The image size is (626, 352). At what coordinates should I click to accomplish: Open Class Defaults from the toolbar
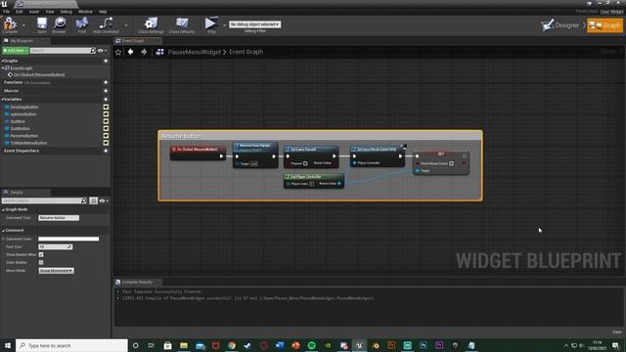[182, 24]
